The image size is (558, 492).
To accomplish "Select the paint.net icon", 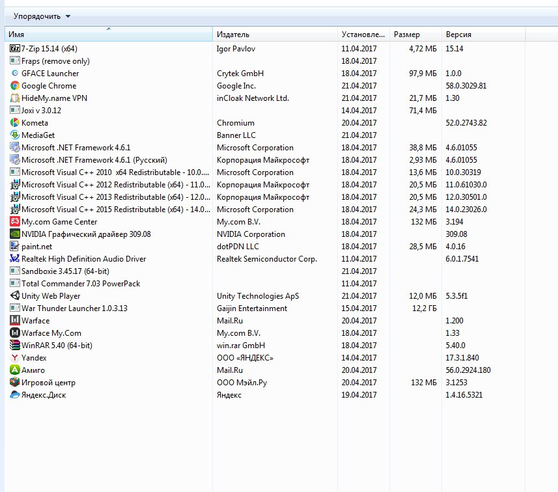I will [14, 247].
